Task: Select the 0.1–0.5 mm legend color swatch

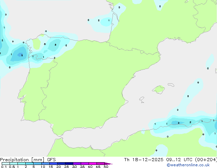Action: coord(6,164)
